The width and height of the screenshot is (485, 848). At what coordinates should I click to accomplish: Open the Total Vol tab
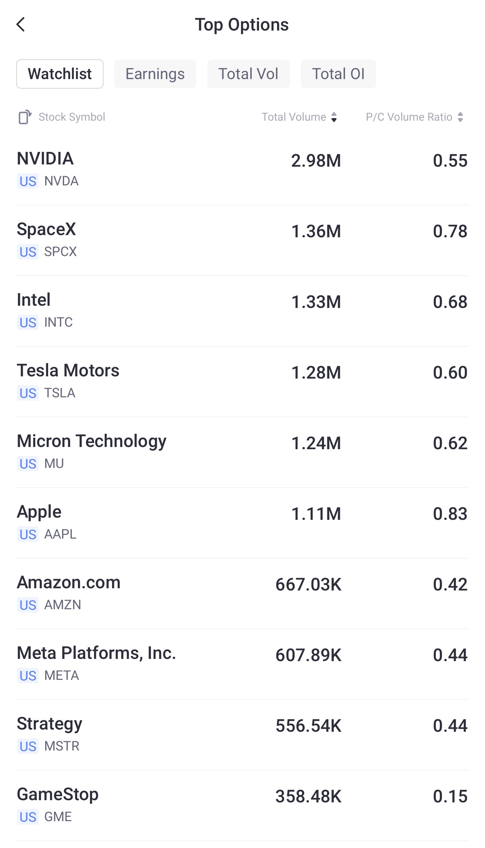click(x=248, y=74)
